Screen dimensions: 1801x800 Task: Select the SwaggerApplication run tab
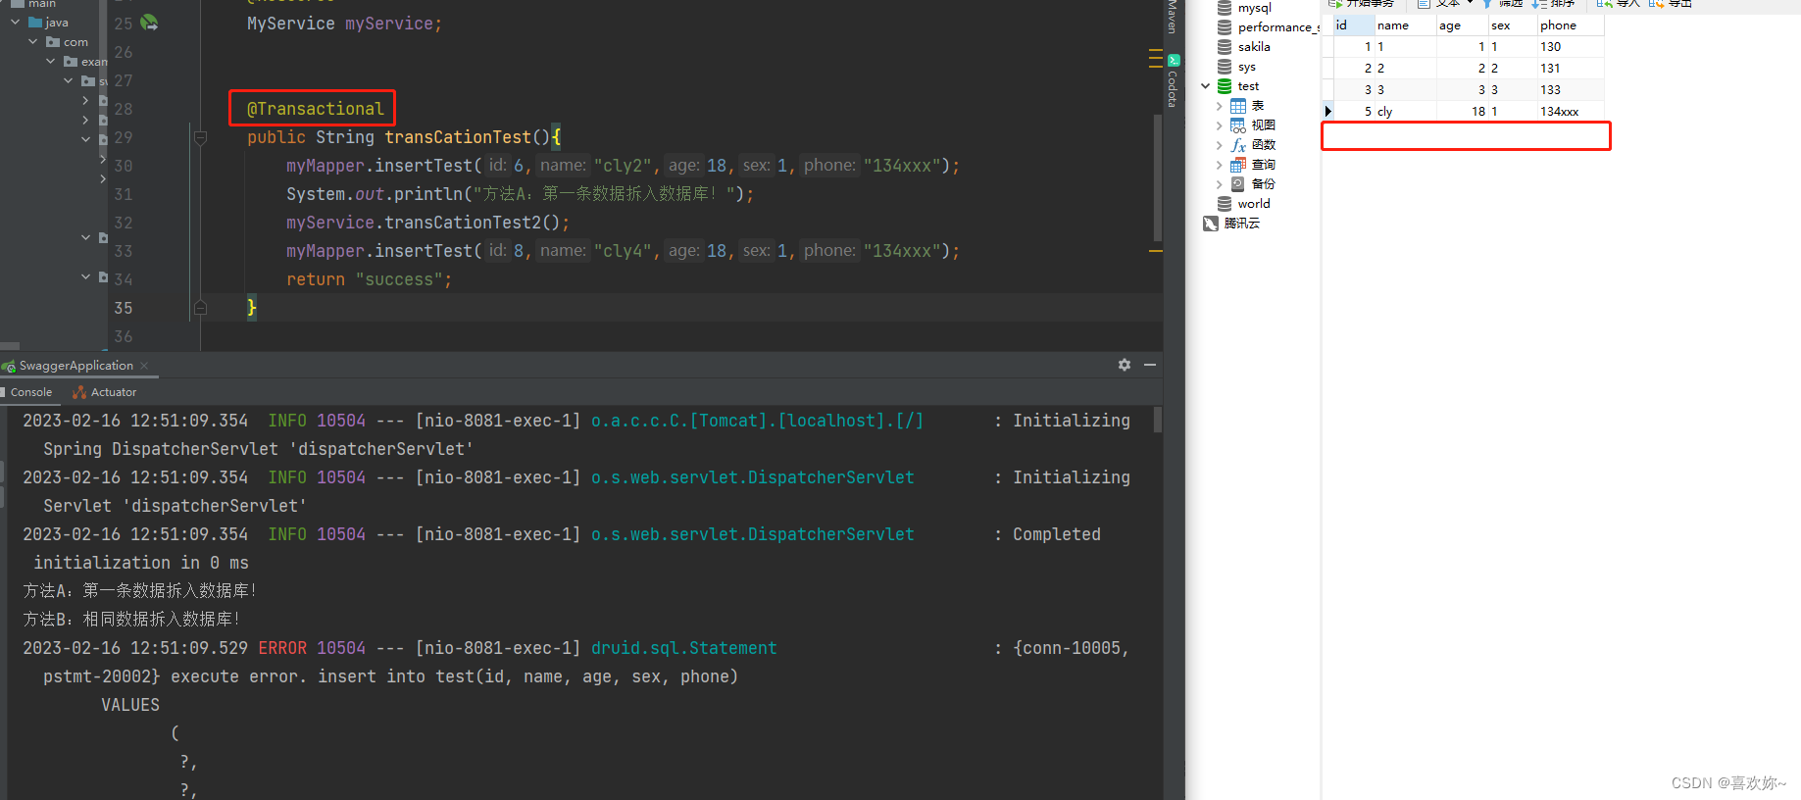[x=76, y=366]
